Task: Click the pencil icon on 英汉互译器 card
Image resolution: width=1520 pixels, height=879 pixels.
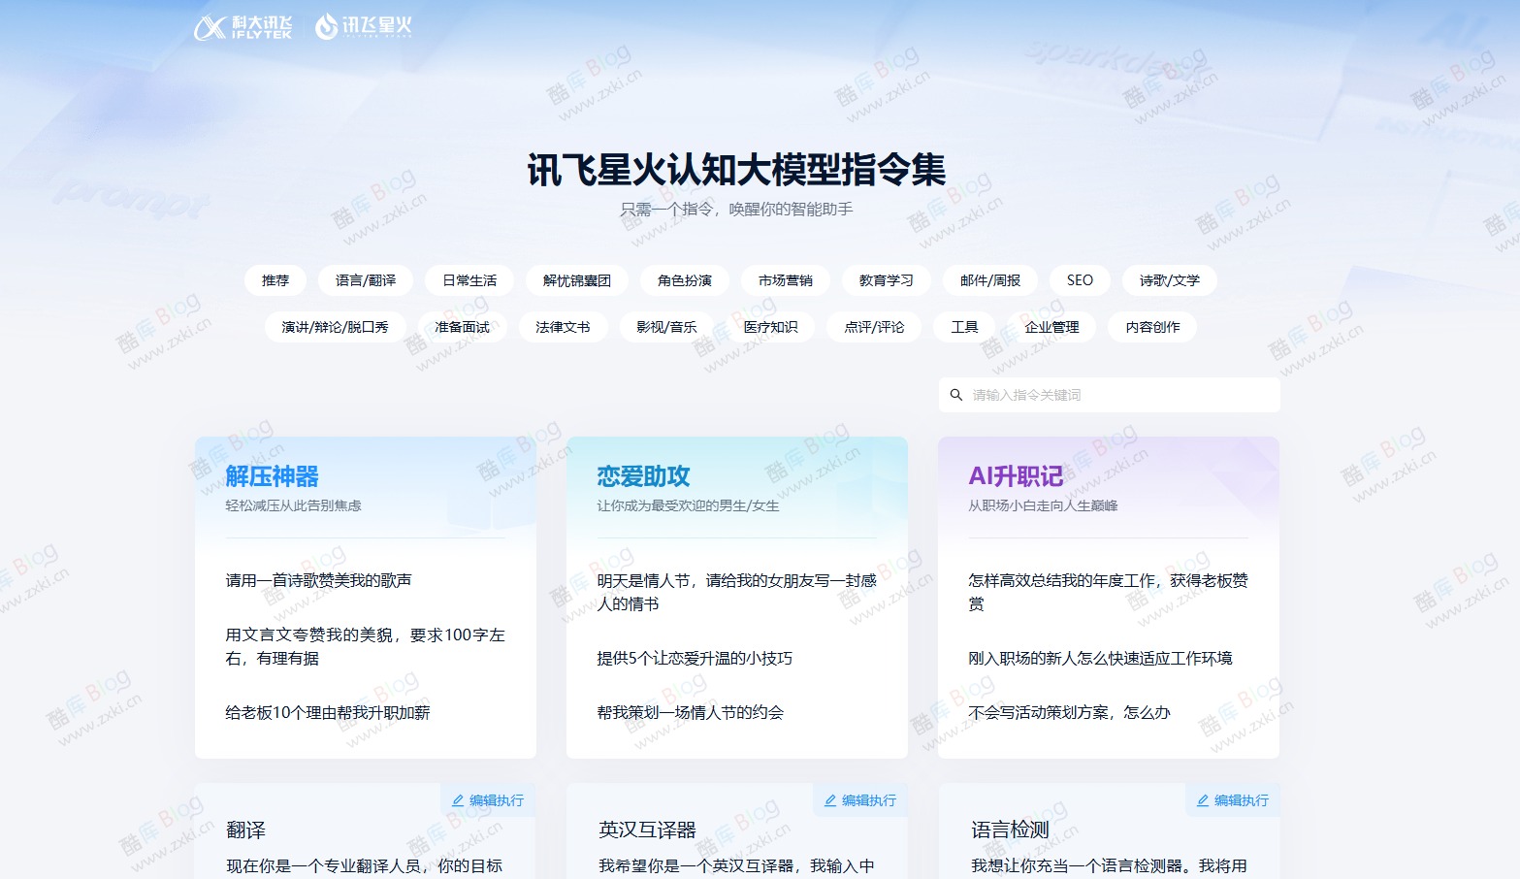Action: (829, 799)
